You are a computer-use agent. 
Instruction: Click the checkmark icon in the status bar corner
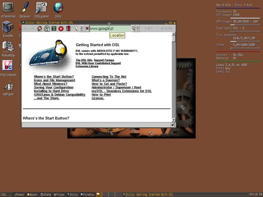pos(173,125)
